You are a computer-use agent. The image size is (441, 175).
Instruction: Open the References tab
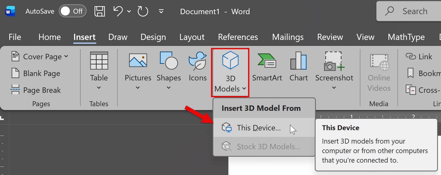238,37
